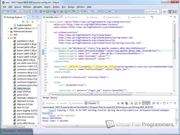This screenshot has height=135, width=180.
Task: Open the New wizard dropdown arrow
Action: point(8,11)
